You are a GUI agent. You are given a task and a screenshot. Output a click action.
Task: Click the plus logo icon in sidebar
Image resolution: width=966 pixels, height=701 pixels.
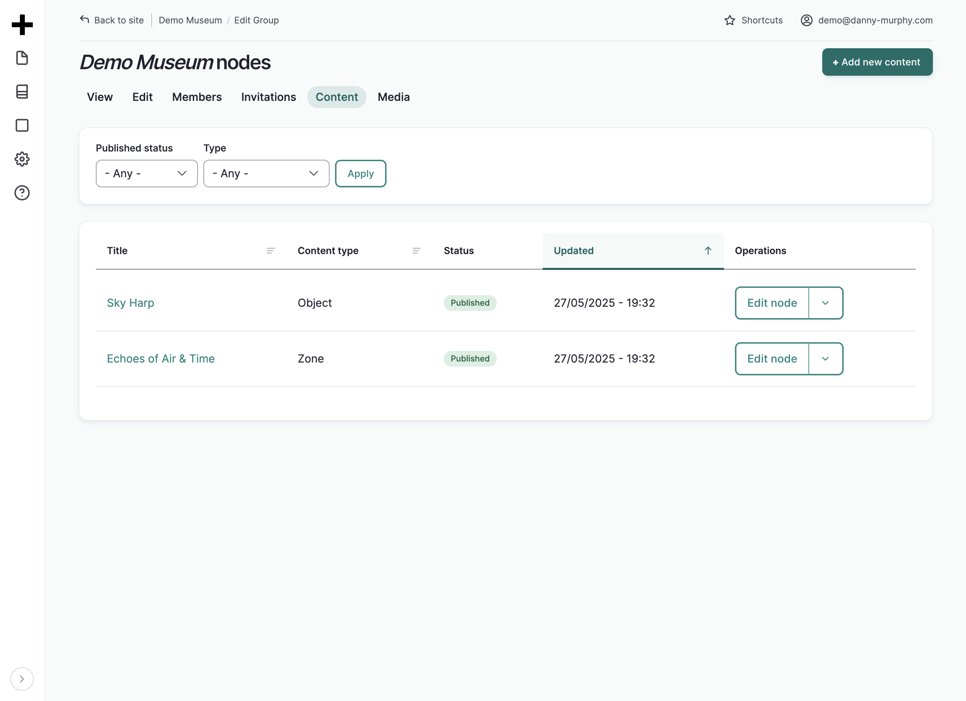tap(22, 25)
